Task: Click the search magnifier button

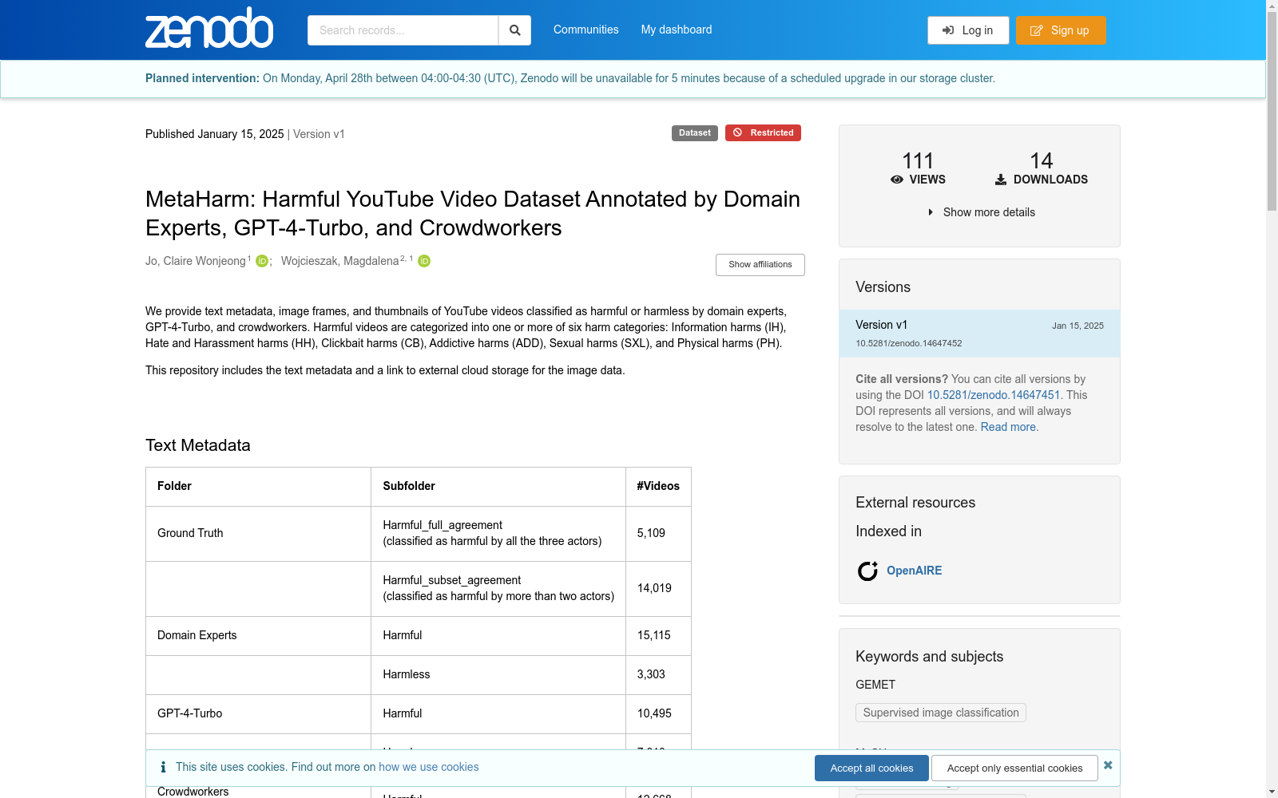Action: (514, 30)
